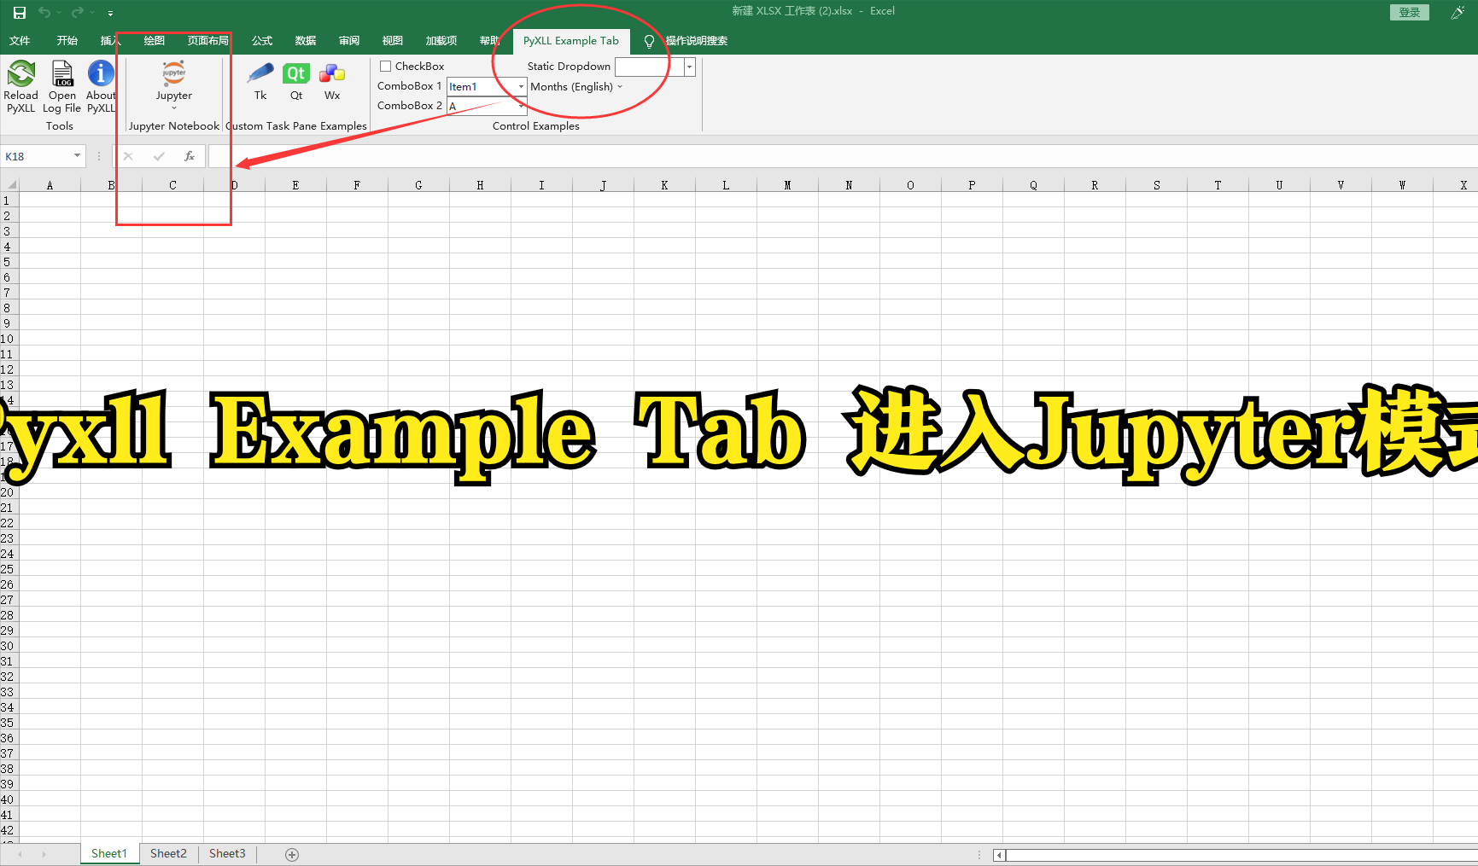Image resolution: width=1478 pixels, height=866 pixels.
Task: Switch to the 审阅 tab
Action: click(349, 41)
